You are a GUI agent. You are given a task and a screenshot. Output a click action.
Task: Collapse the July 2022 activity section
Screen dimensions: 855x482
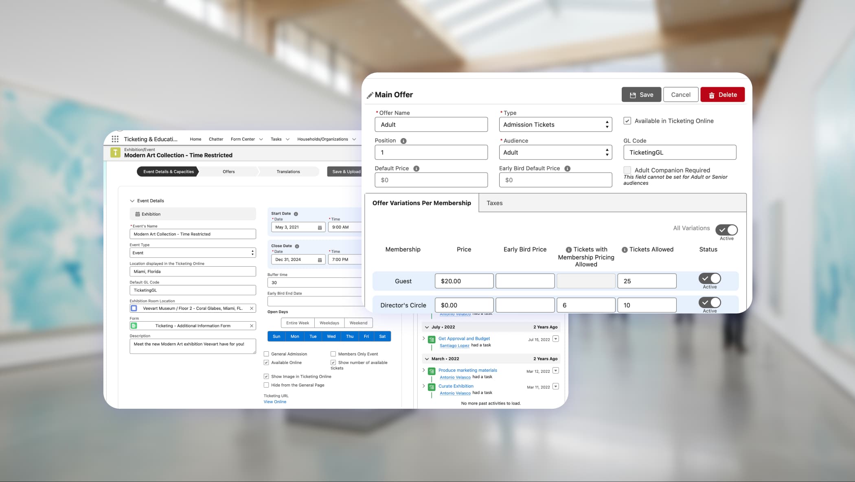click(427, 327)
